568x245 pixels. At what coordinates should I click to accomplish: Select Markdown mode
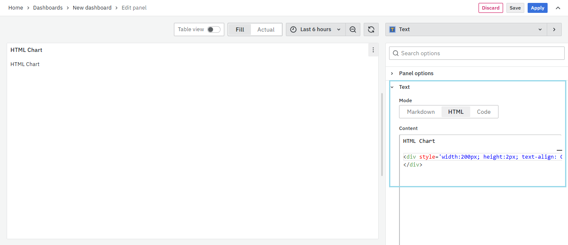point(421,112)
